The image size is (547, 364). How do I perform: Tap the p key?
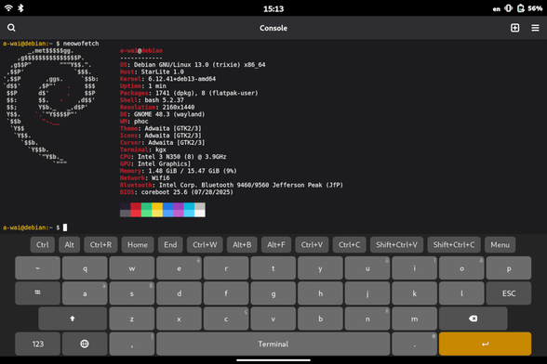509,267
